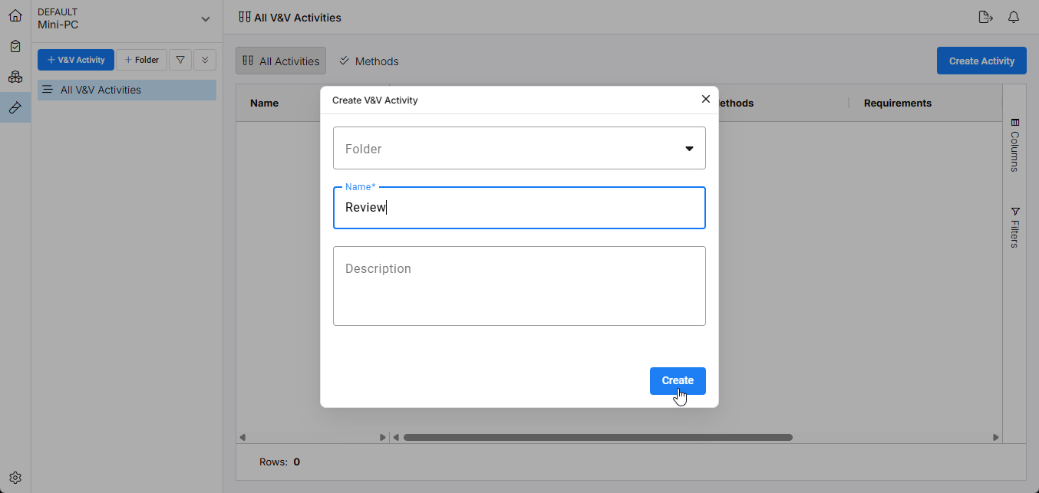Close the Create V&V Activity dialog
Viewport: 1039px width, 493px height.
click(x=706, y=99)
